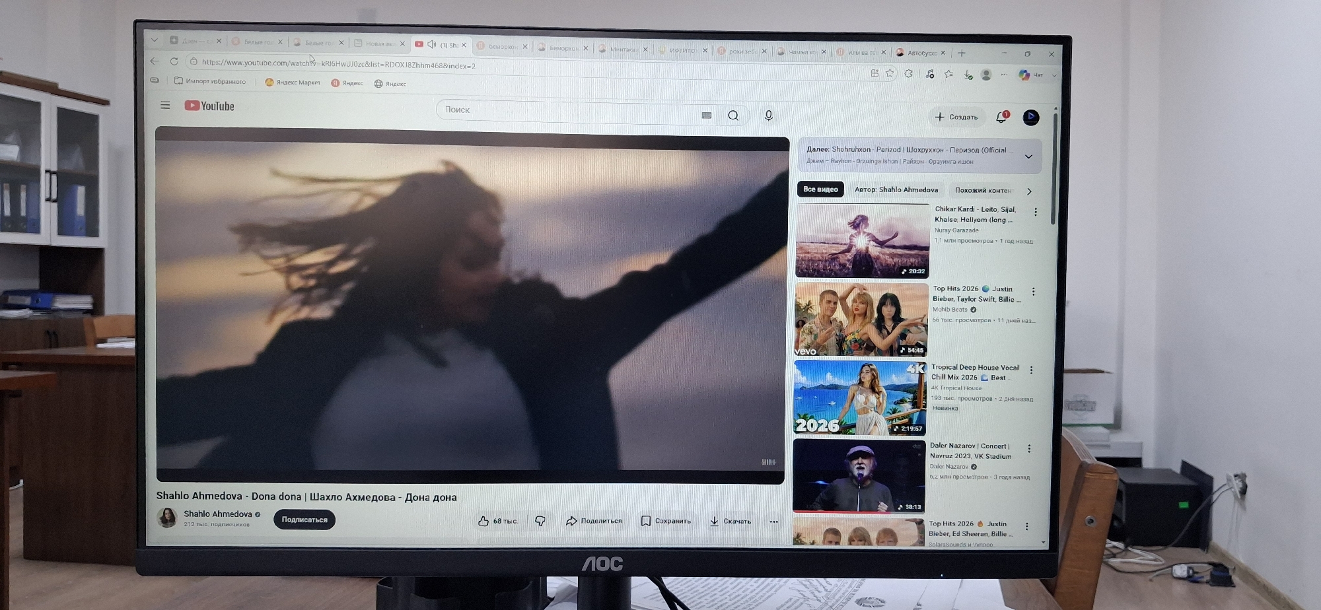Select the Автор: Shahlo Ahmedova chip
Image resolution: width=1321 pixels, height=610 pixels.
click(x=896, y=190)
